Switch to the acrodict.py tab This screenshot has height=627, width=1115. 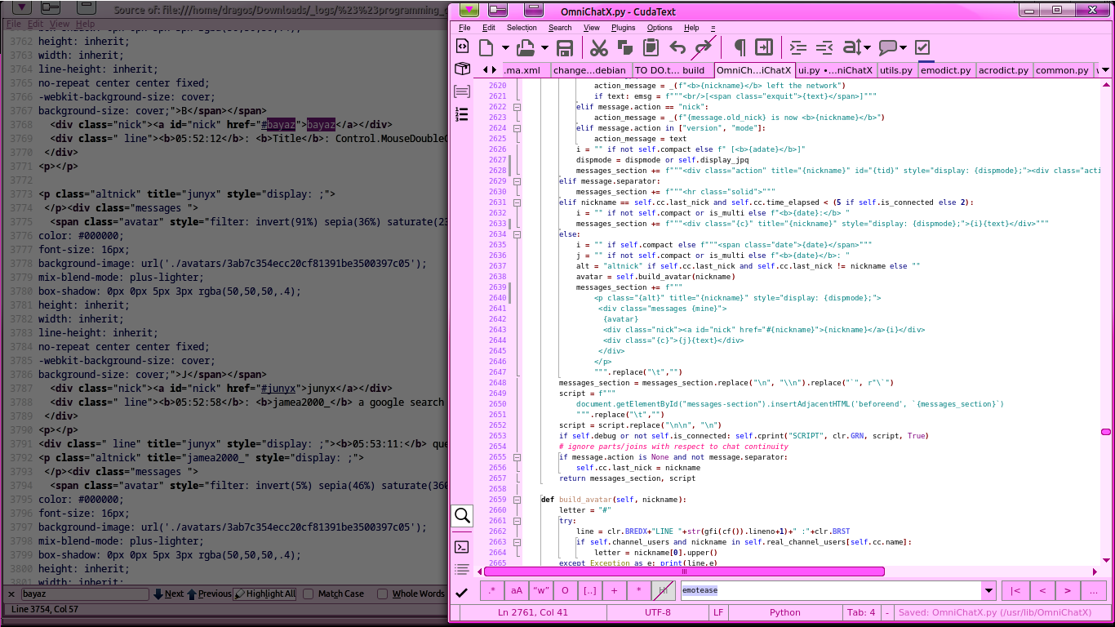point(1003,70)
